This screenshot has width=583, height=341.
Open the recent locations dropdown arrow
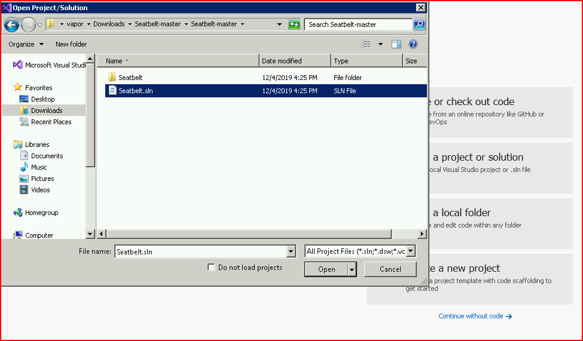(x=40, y=25)
